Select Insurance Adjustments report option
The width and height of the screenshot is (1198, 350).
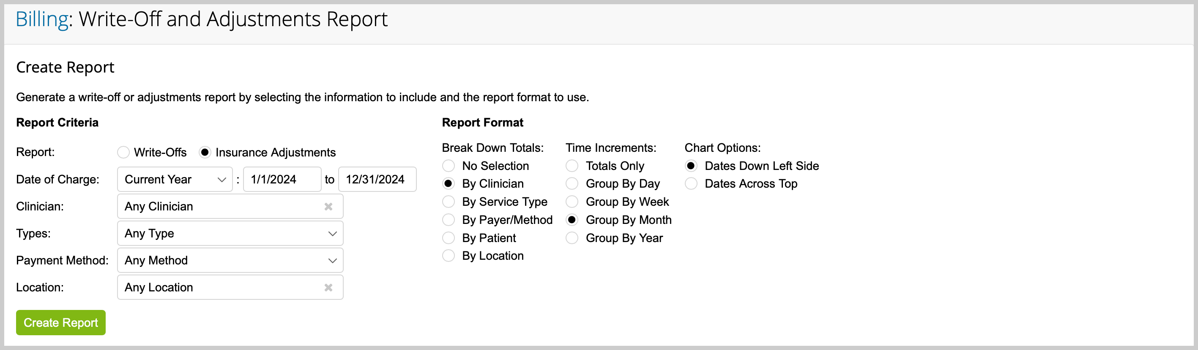(x=205, y=152)
